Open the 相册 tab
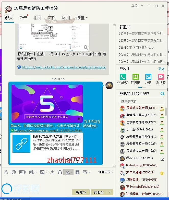This screenshot has height=200, width=169. pyautogui.click(x=37, y=18)
